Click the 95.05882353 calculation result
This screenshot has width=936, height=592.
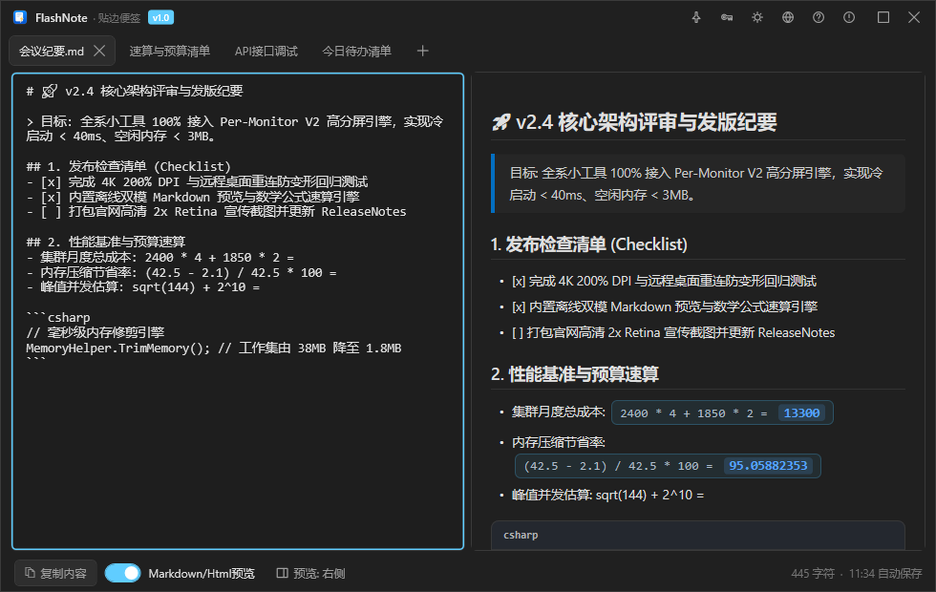tap(768, 465)
